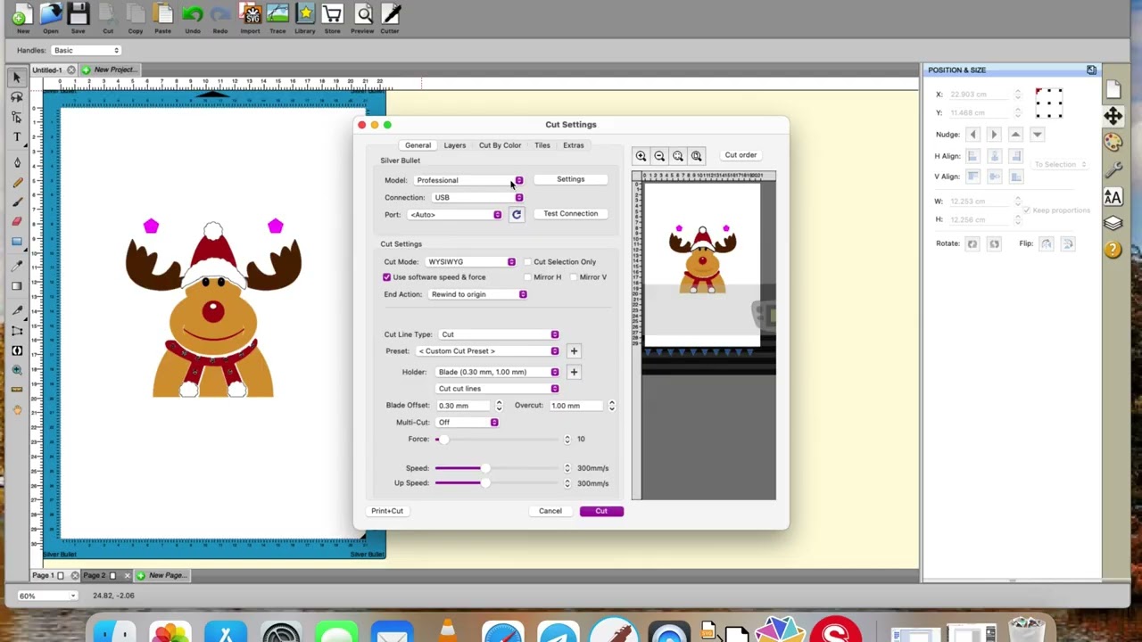Open the Cut cut lines dropdown
Image resolution: width=1142 pixels, height=642 pixels.
pos(497,389)
